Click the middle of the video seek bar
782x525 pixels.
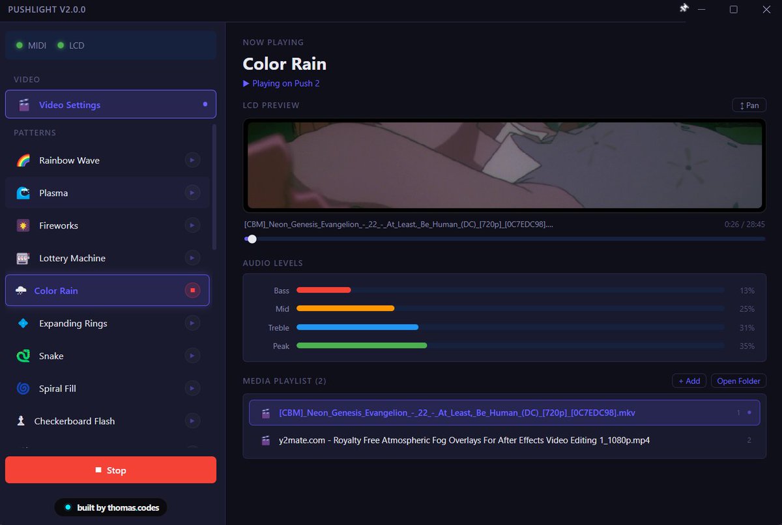(x=504, y=239)
